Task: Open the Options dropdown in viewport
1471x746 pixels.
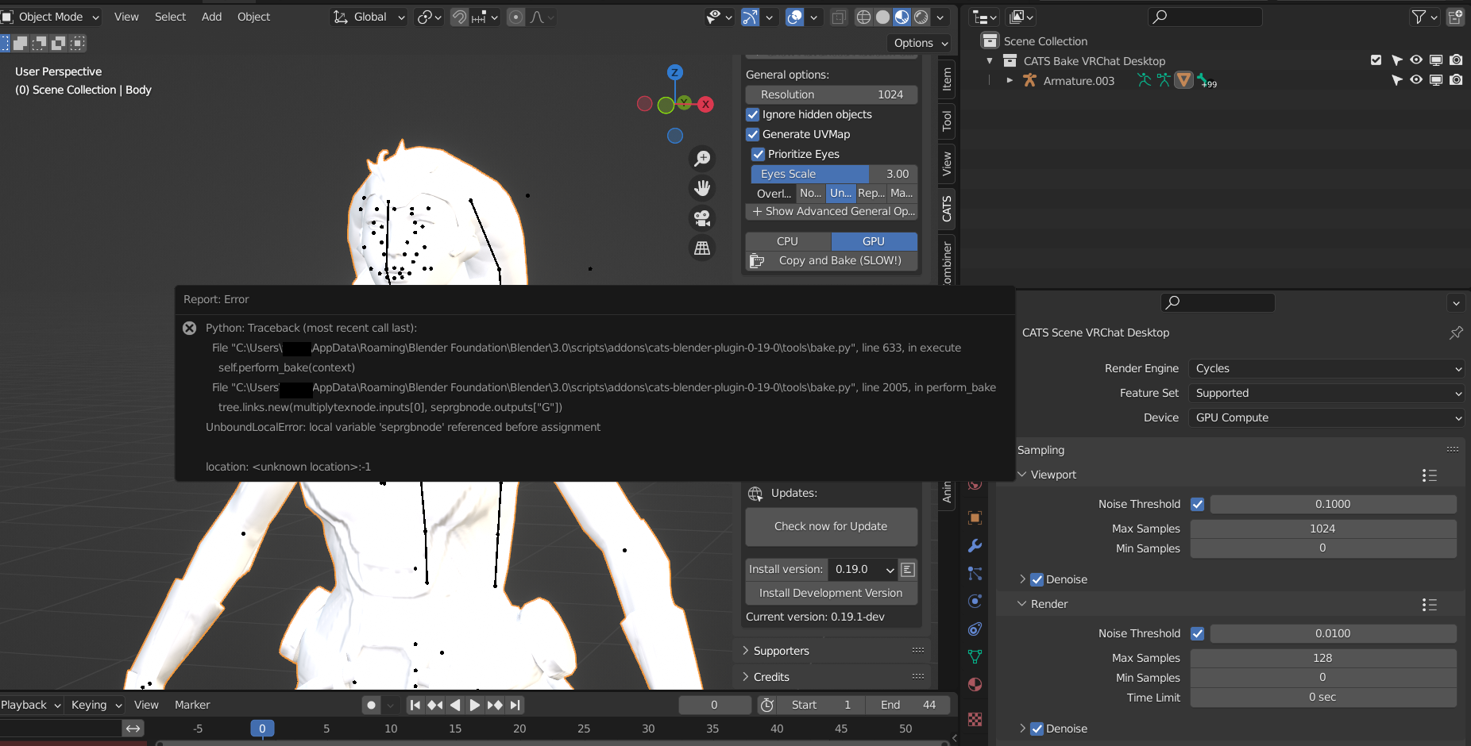Action: pos(919,43)
